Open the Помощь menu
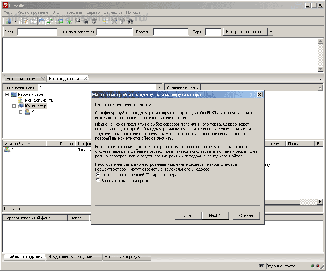The height and width of the screenshot is (271, 326). pyautogui.click(x=133, y=12)
